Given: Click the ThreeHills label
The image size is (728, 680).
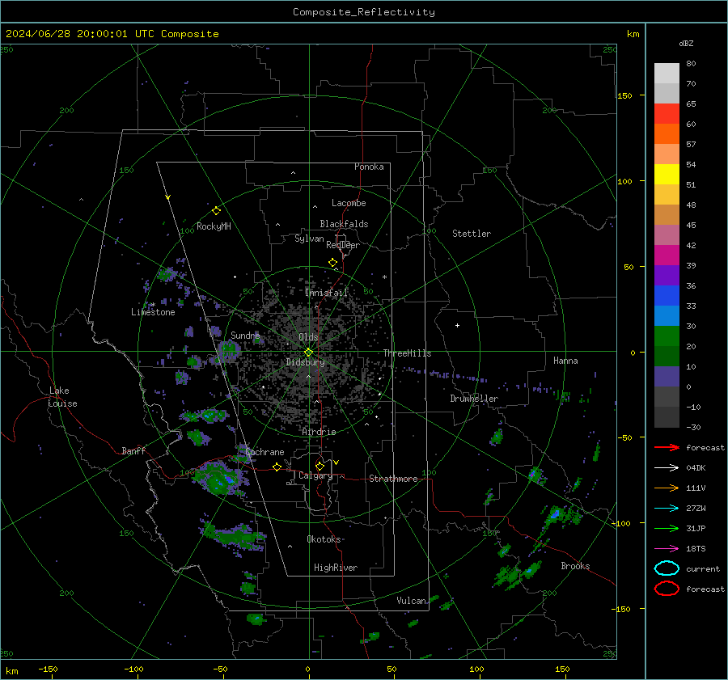Looking at the screenshot, I should click(407, 353).
